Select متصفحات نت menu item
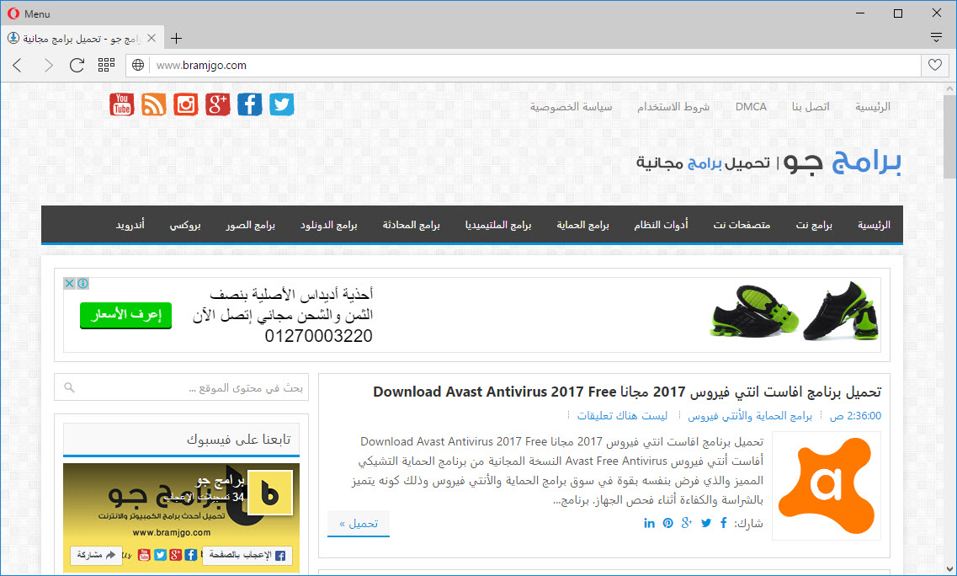The height and width of the screenshot is (576, 957). [742, 225]
